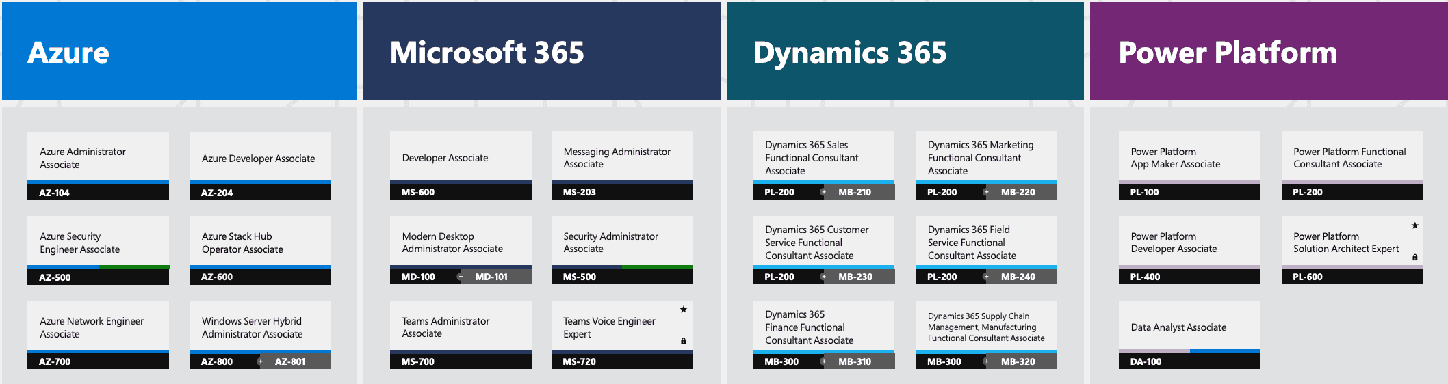Viewport: 1448px width, 384px height.
Task: Click the plus icon between PL-200 and MB-210
Action: pyautogui.click(x=823, y=192)
